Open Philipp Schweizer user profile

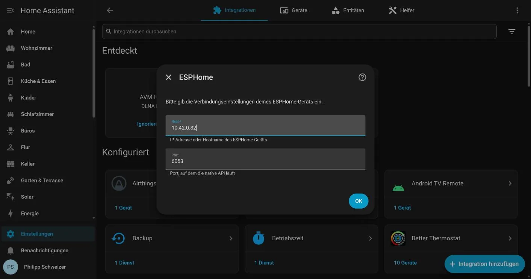coord(47,267)
